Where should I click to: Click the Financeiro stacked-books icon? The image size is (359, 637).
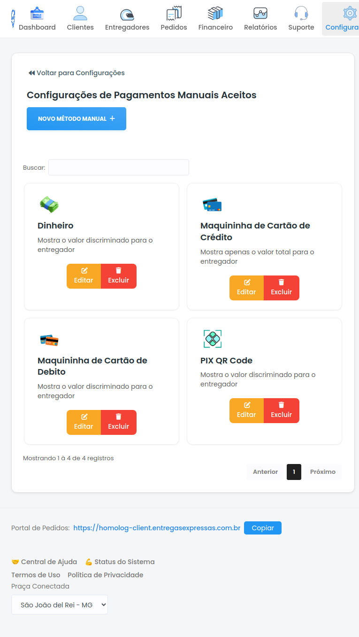tap(215, 13)
